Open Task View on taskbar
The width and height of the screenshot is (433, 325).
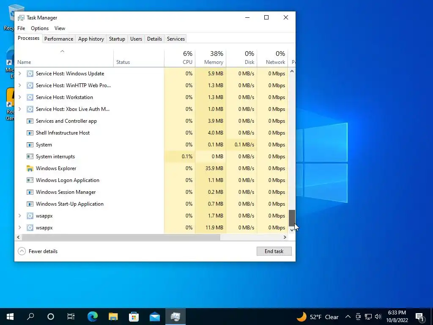pyautogui.click(x=71, y=317)
